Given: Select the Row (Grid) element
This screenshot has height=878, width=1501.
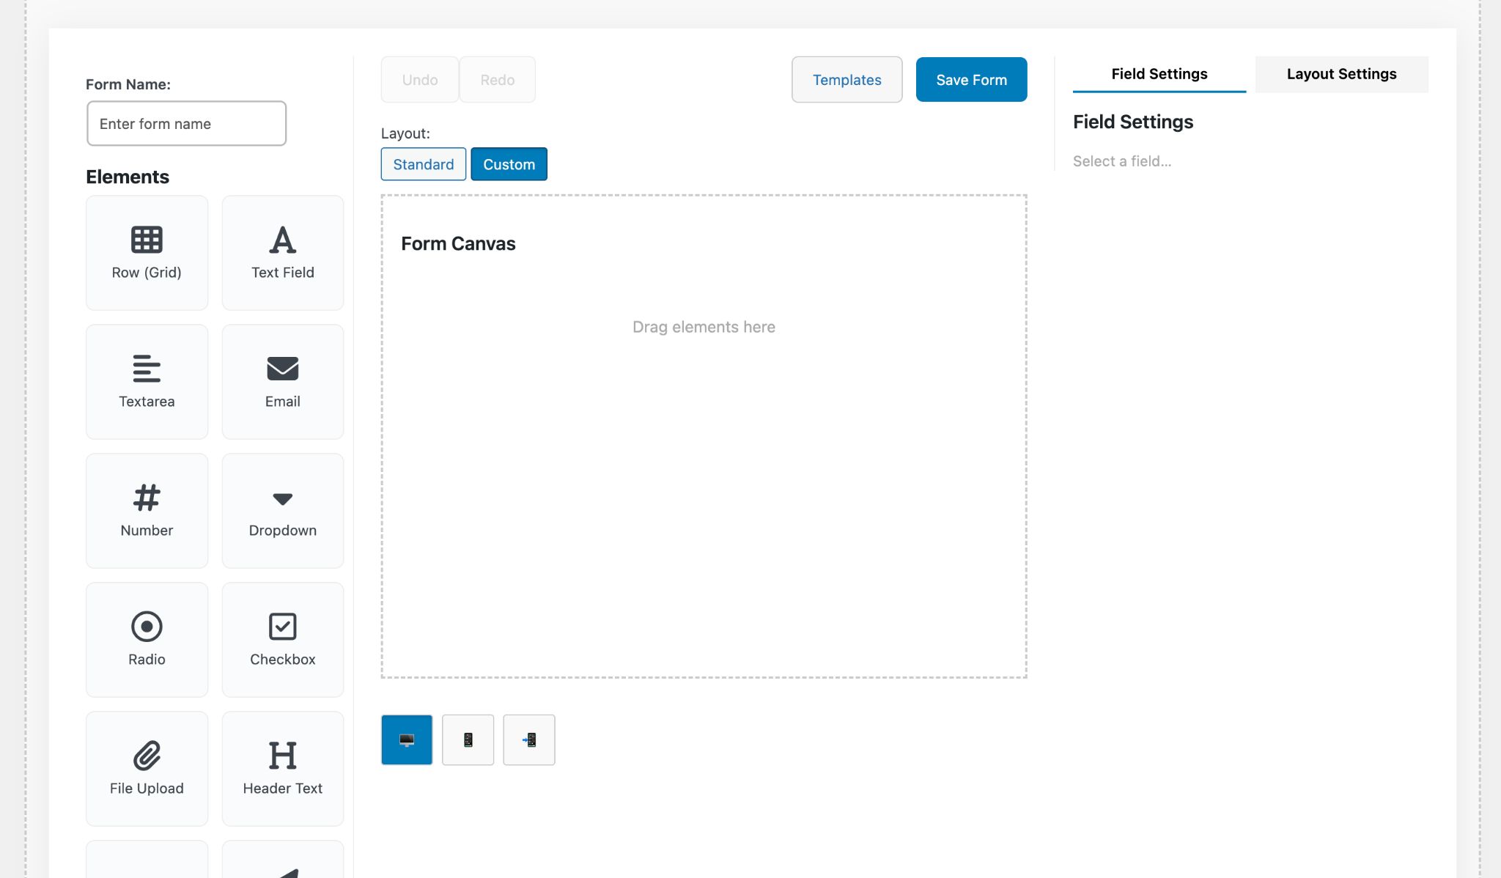Looking at the screenshot, I should (147, 252).
